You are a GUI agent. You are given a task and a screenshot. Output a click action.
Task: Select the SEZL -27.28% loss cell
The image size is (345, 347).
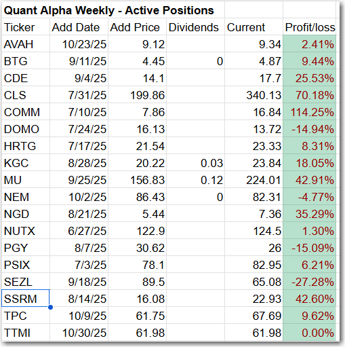point(310,282)
